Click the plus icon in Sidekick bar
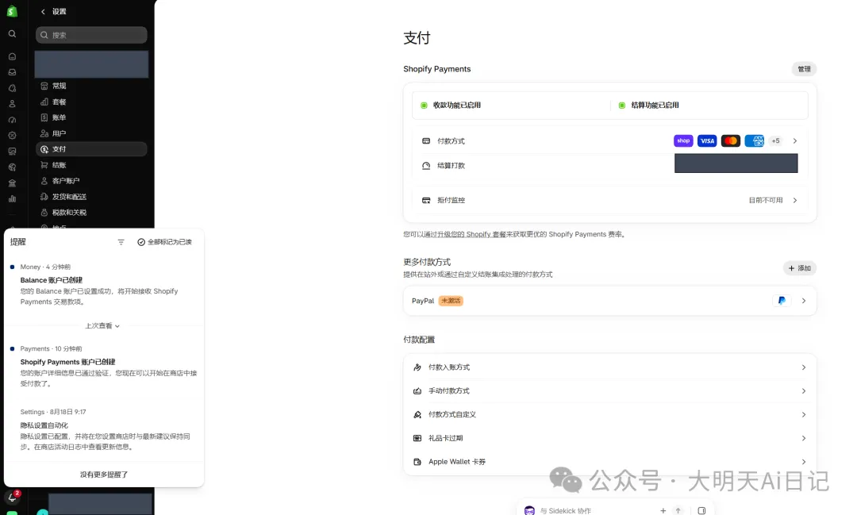The width and height of the screenshot is (857, 515). tap(663, 510)
